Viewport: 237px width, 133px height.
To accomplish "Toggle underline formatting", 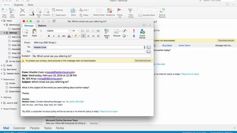I will click(59, 36).
